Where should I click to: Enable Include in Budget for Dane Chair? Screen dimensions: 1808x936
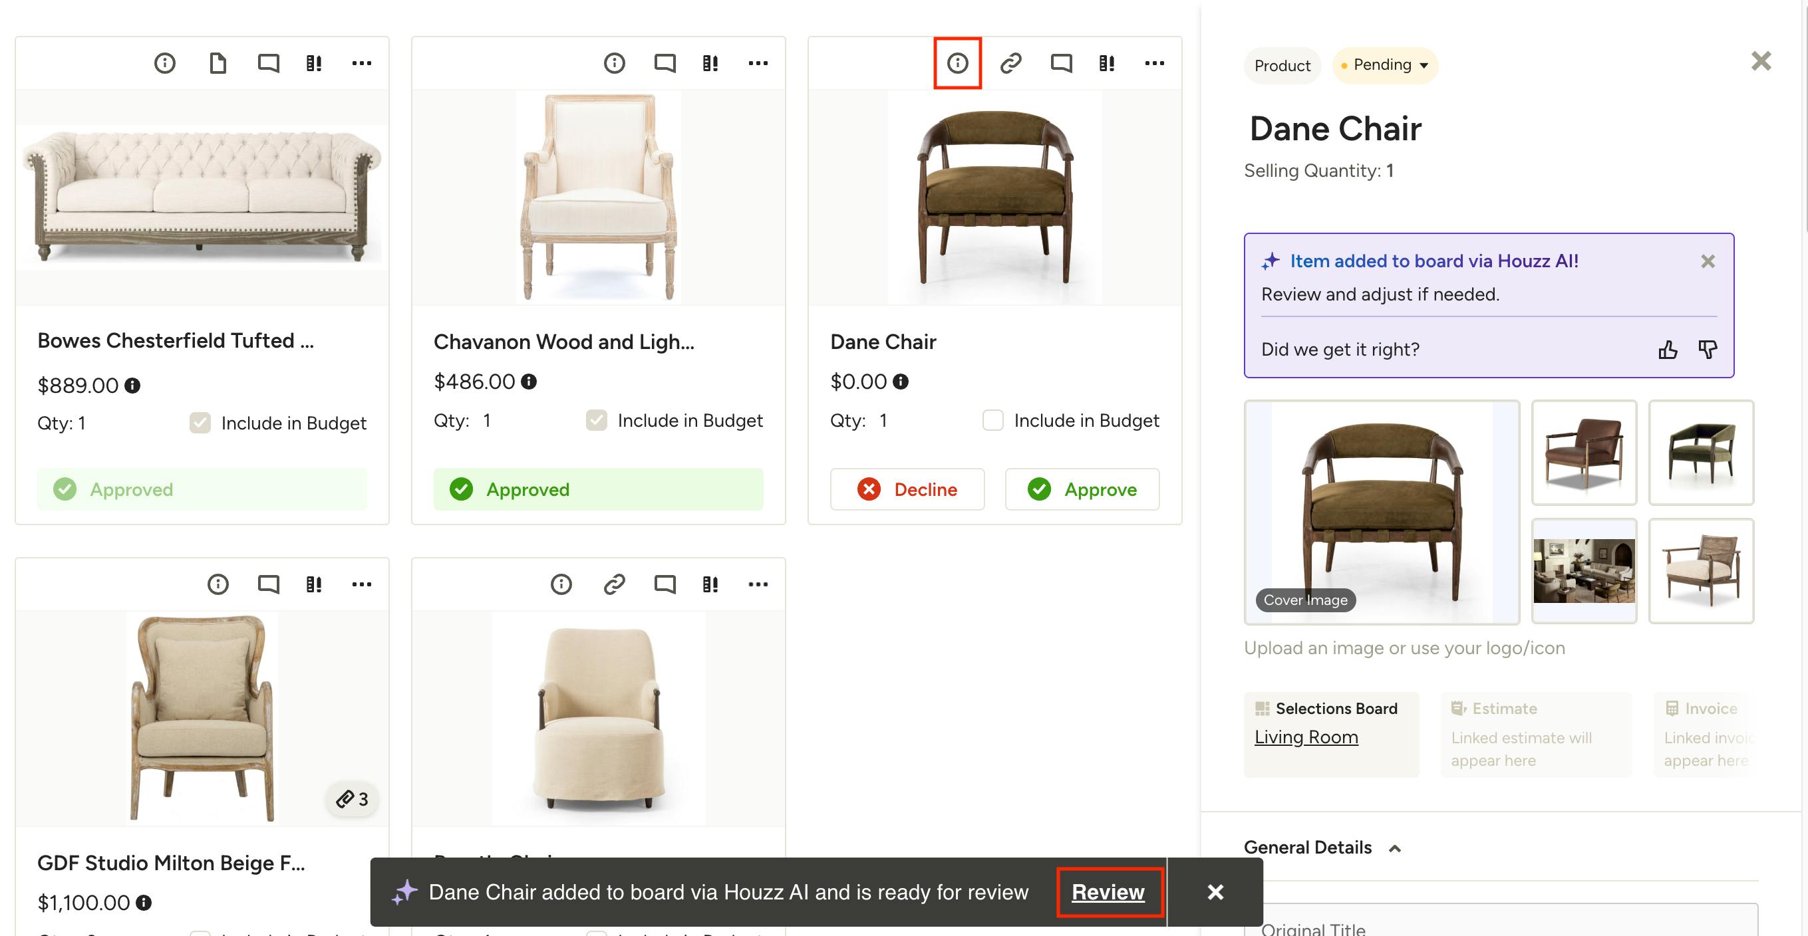pyautogui.click(x=992, y=420)
